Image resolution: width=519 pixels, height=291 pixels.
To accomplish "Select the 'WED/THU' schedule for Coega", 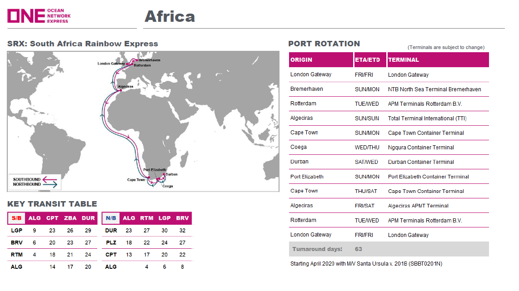I will [367, 148].
